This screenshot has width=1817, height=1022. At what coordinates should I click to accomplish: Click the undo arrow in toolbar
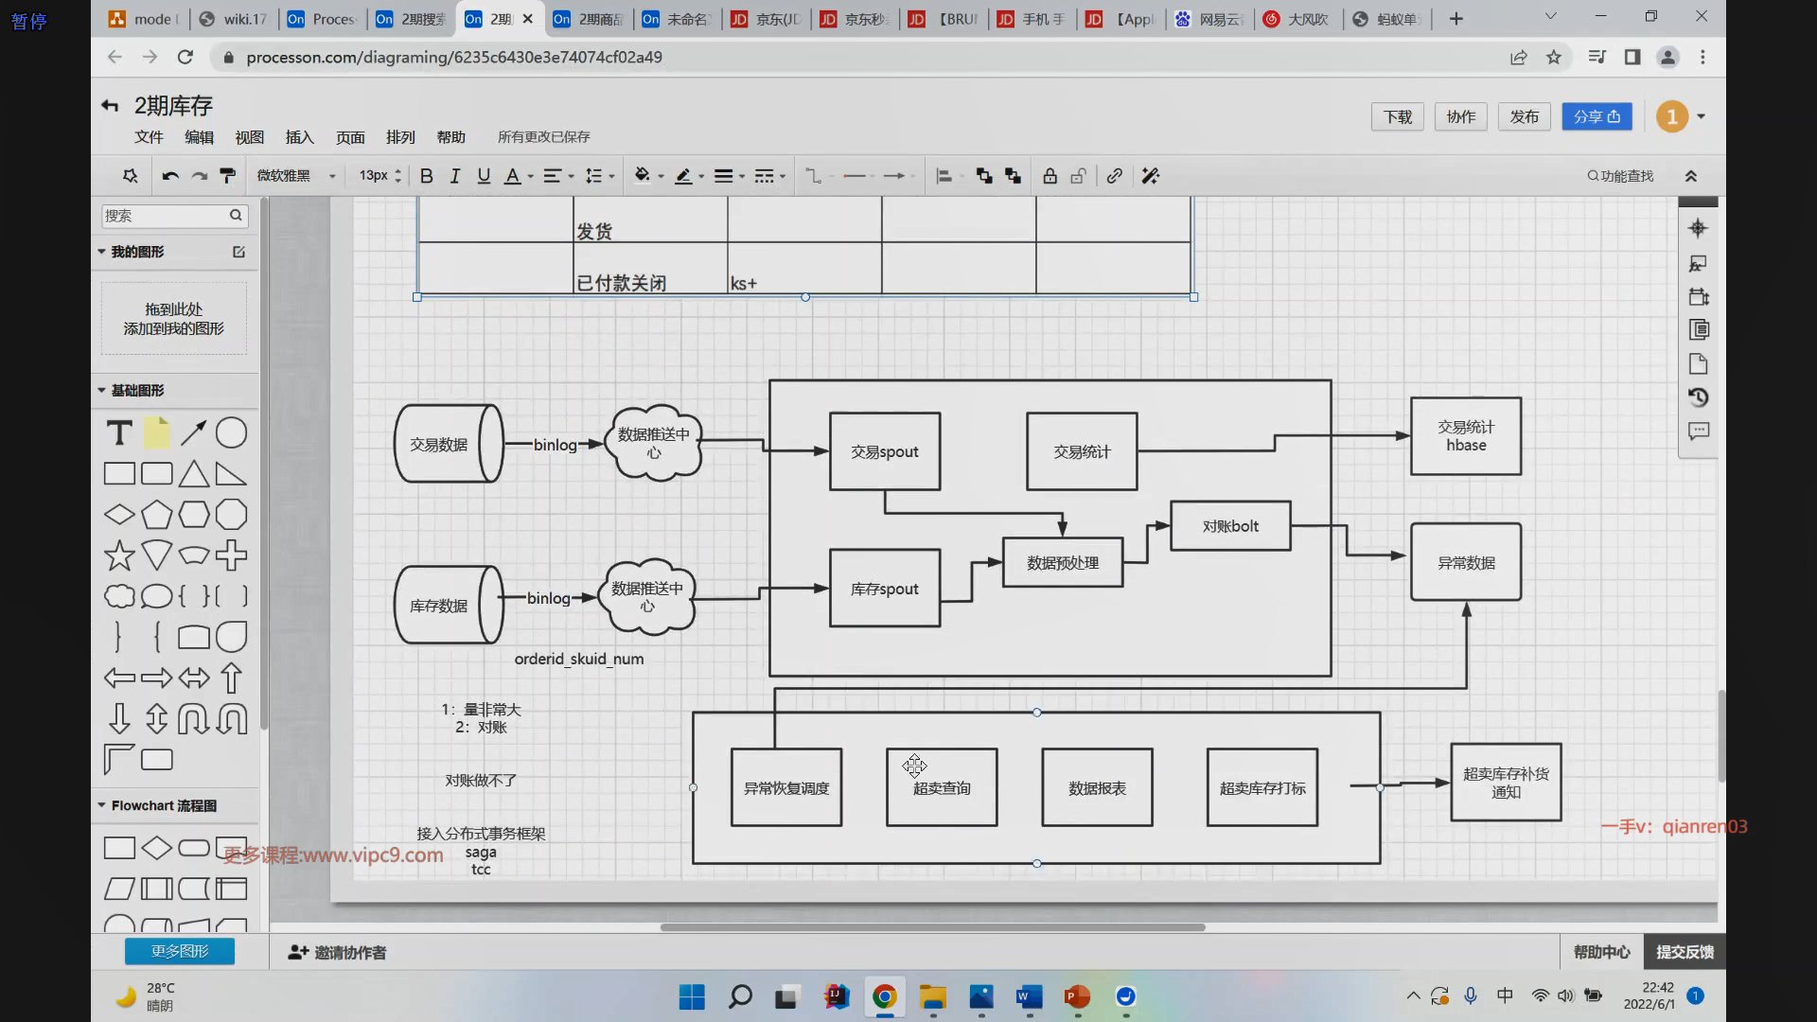point(170,176)
